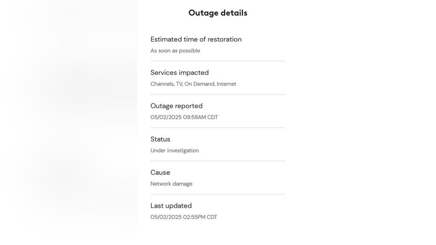The width and height of the screenshot is (436, 245).
Task: Click divider line below outage reported timestamp
Action: [x=218, y=128]
